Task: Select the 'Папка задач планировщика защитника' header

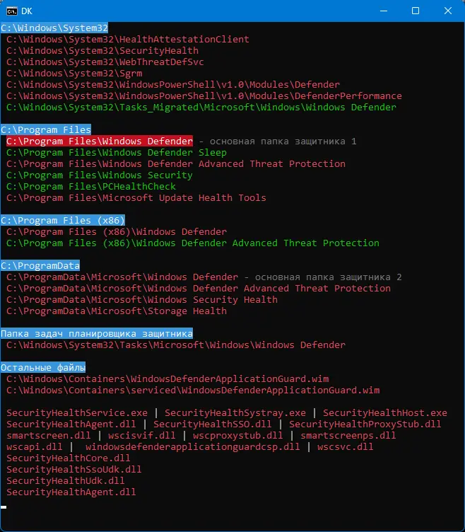Action: tap(97, 333)
